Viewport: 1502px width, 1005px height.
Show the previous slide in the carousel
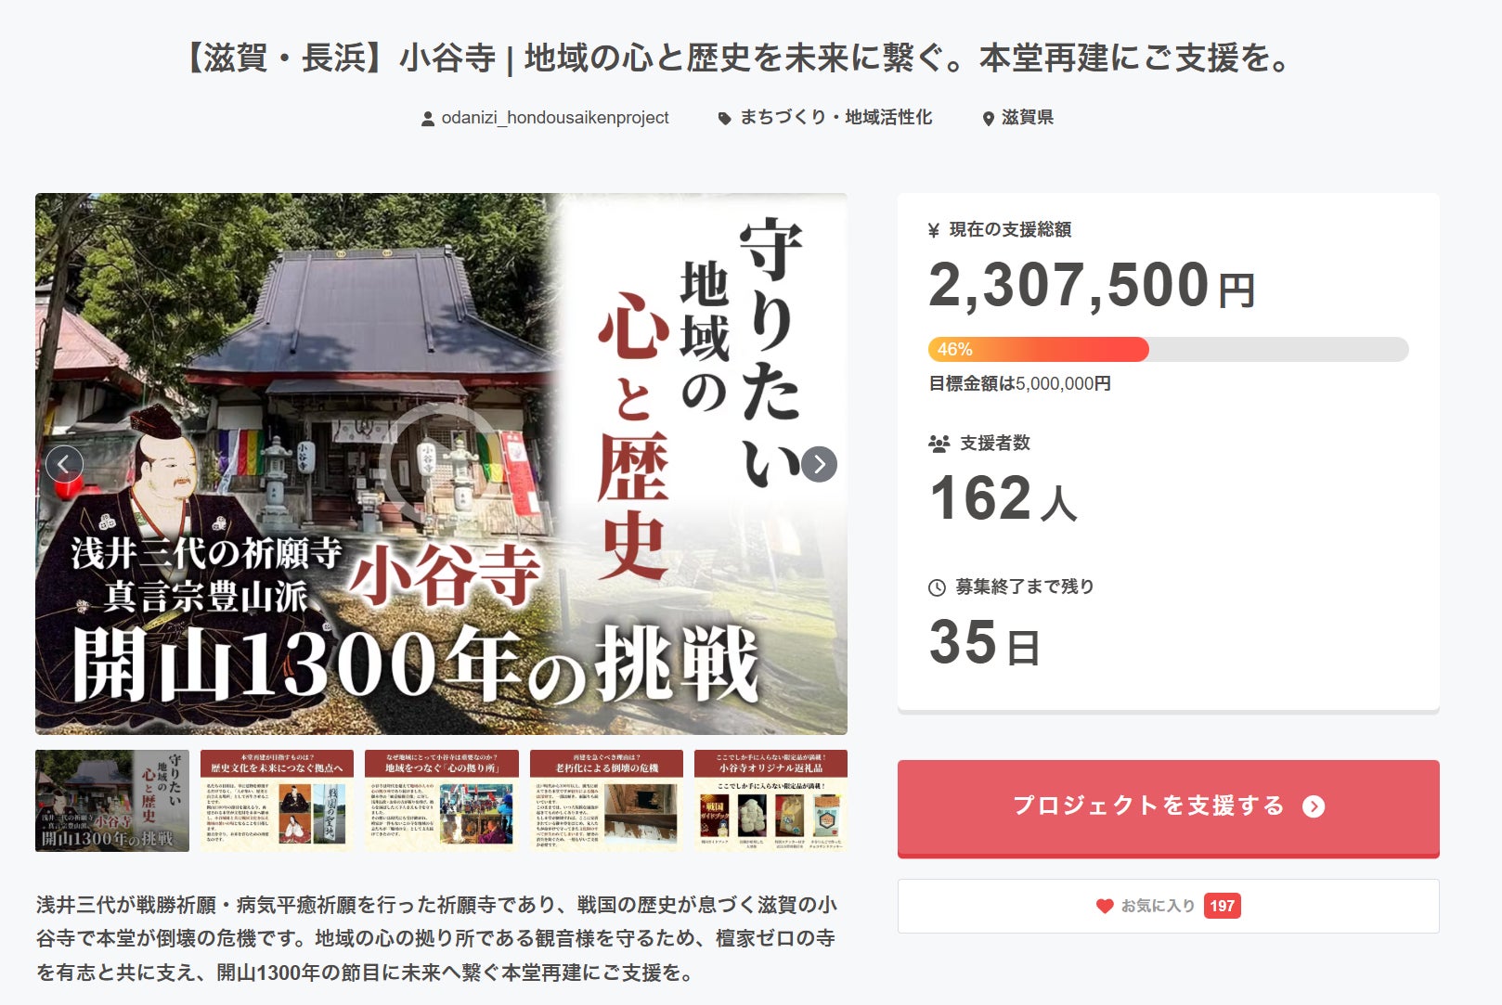[64, 464]
